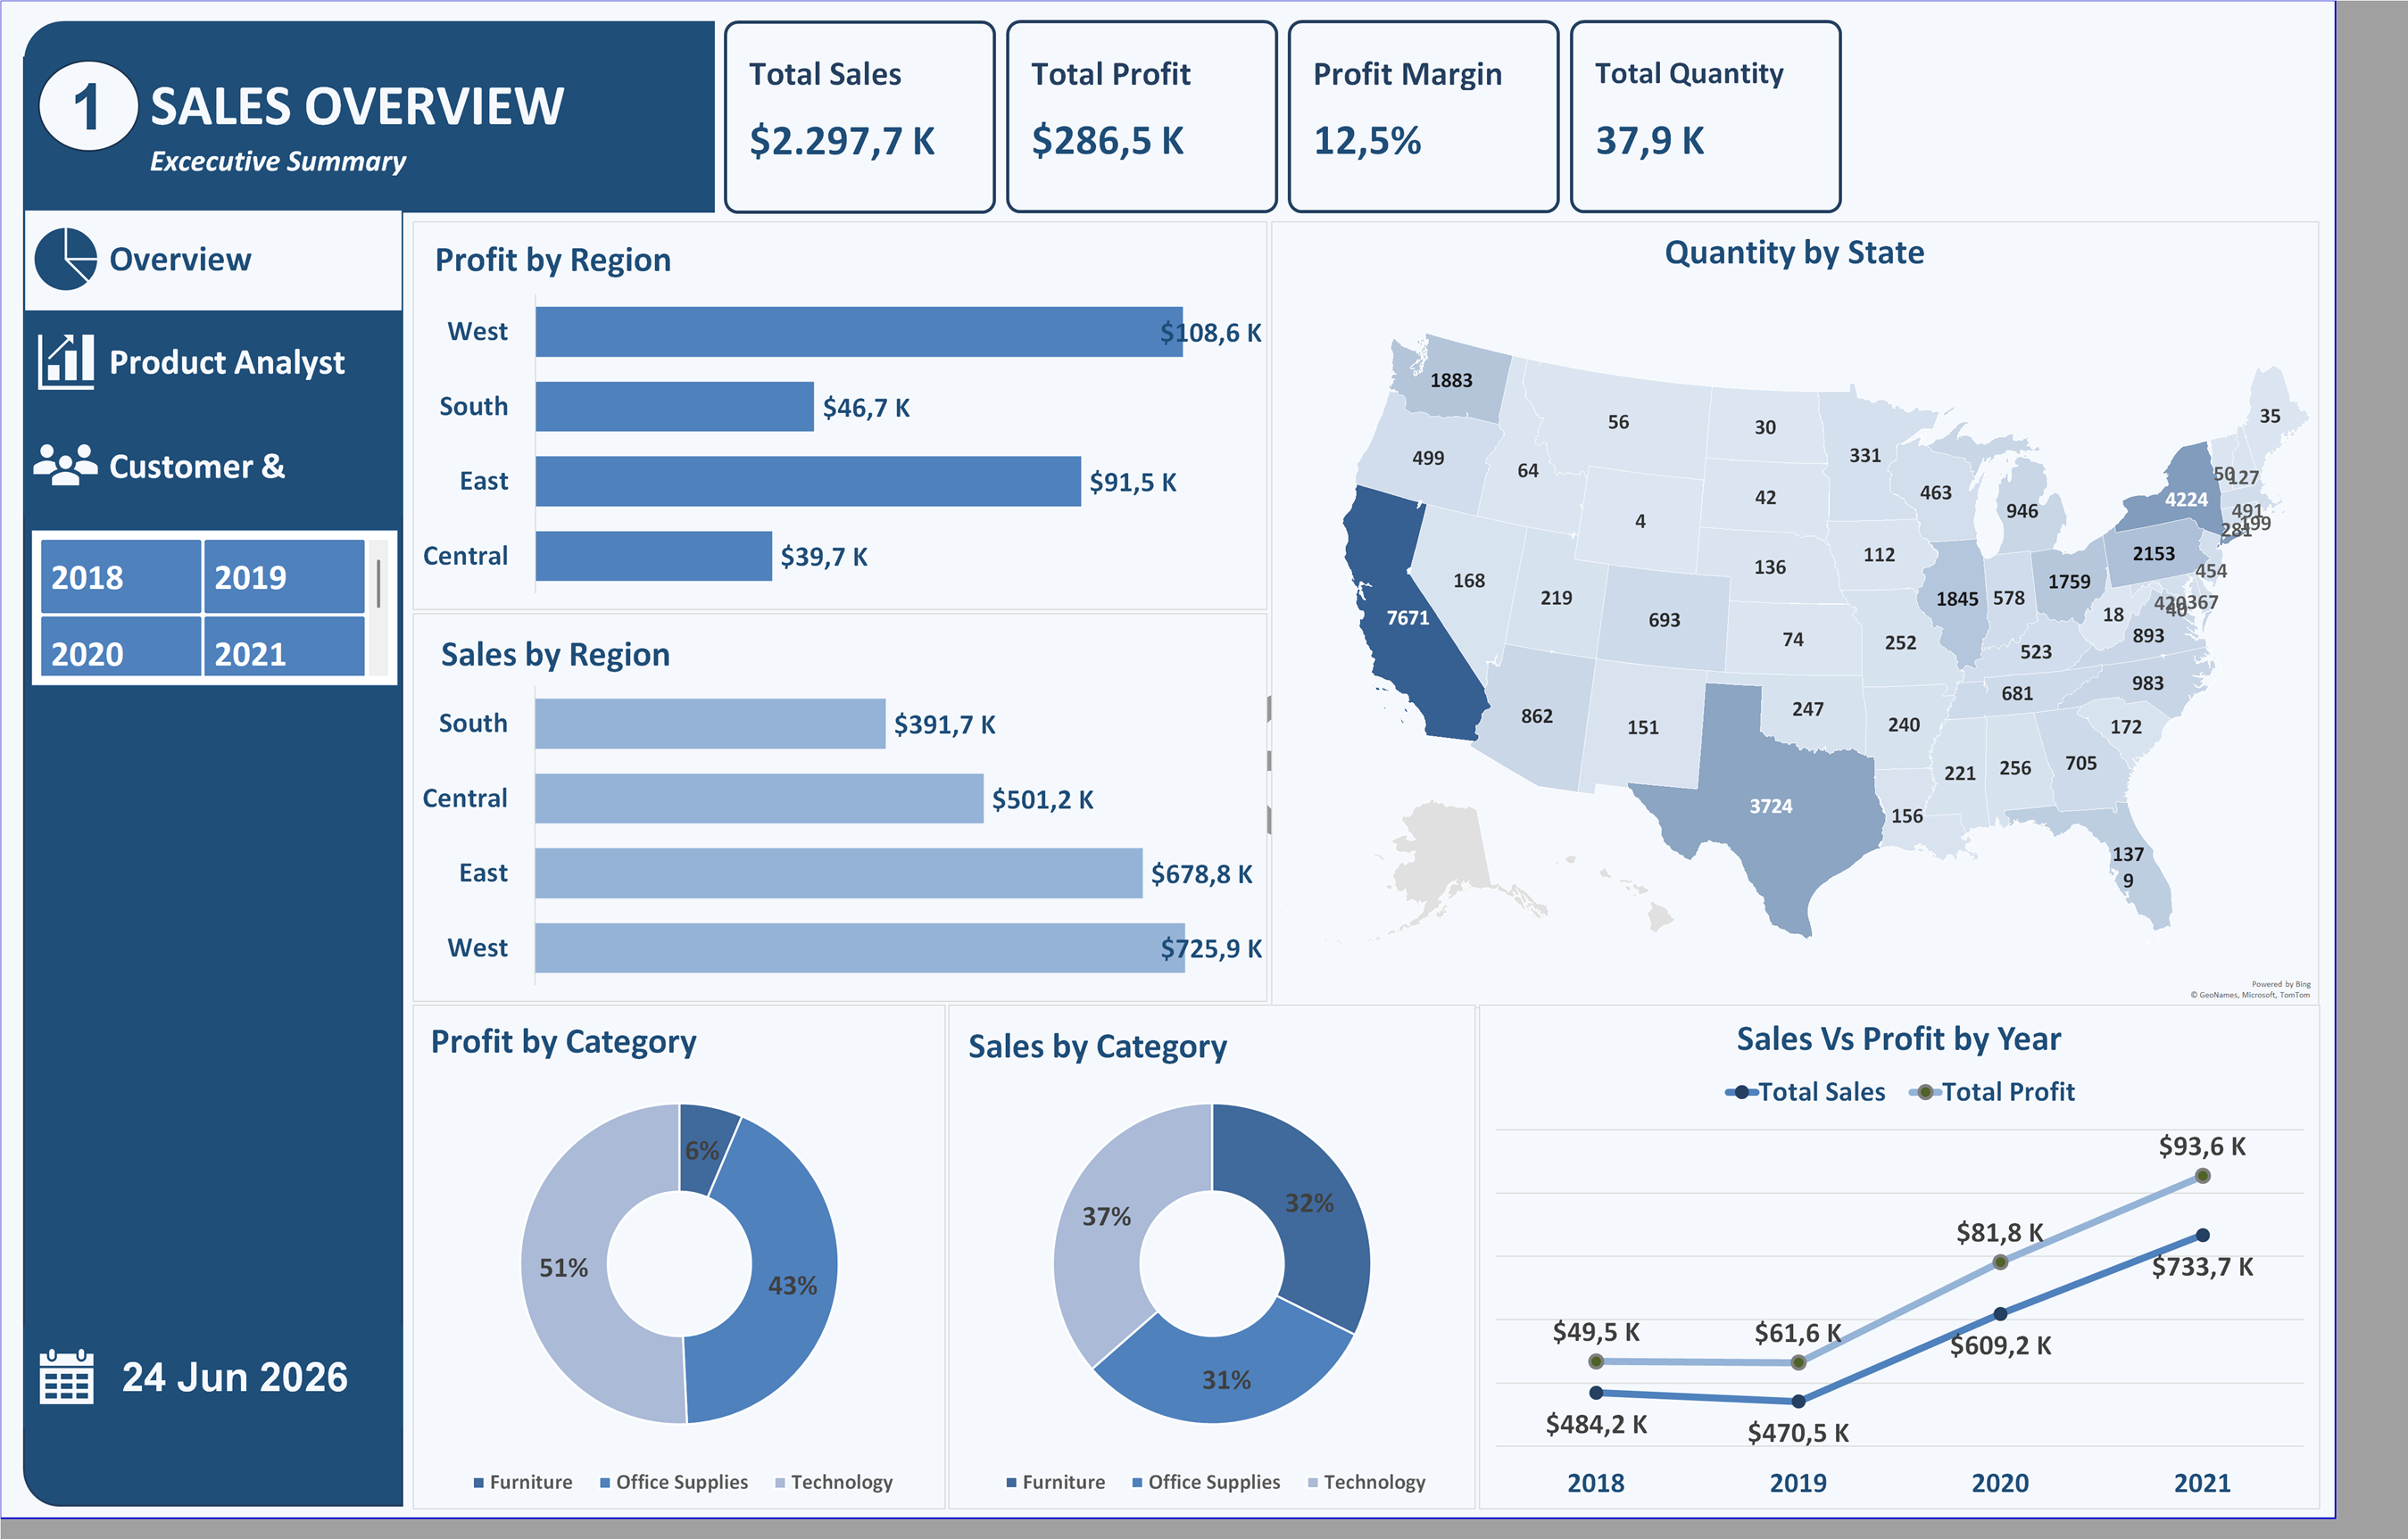2408x1539 pixels.
Task: Click Office Supplies legend swatch under Profit by Category
Action: [x=605, y=1482]
